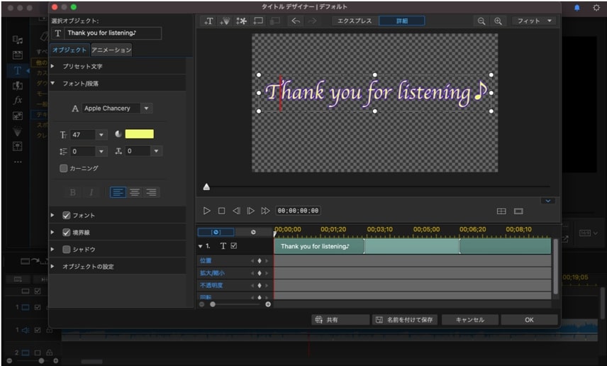Viewport: 607px width, 366px height.
Task: Enable the カーニング (kerning) checkbox
Action: (x=64, y=169)
